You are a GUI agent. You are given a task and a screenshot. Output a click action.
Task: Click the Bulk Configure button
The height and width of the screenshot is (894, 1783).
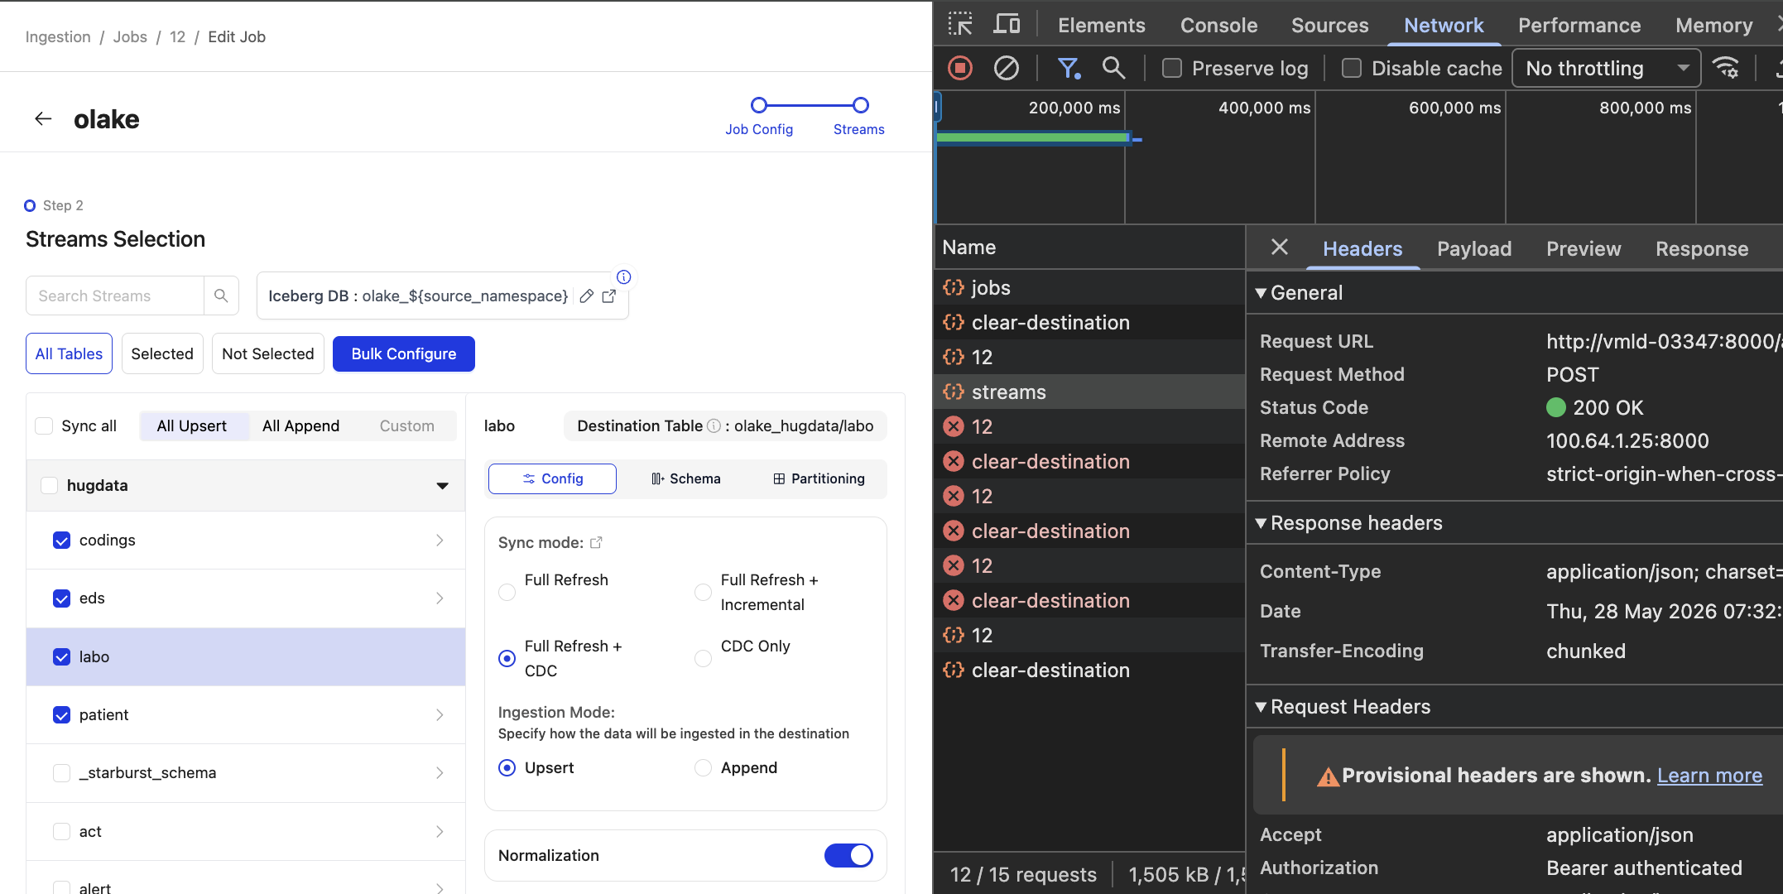(x=404, y=353)
